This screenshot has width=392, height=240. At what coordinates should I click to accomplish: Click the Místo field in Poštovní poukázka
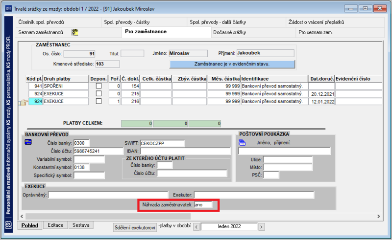tap(288, 167)
